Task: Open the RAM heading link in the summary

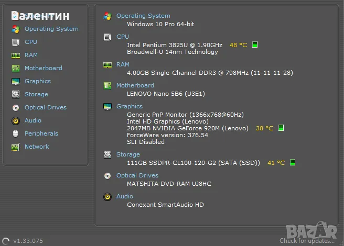Action: [x=123, y=64]
